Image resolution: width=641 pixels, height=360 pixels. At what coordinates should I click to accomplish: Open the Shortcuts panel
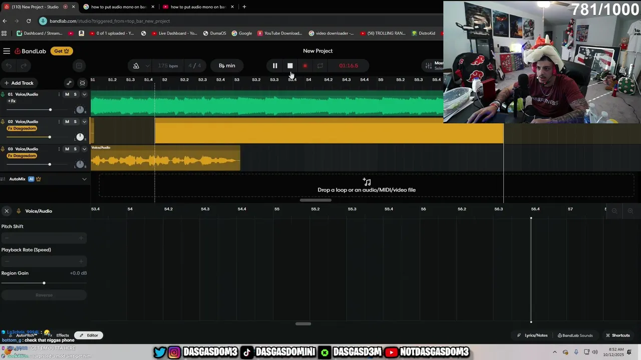click(x=617, y=335)
